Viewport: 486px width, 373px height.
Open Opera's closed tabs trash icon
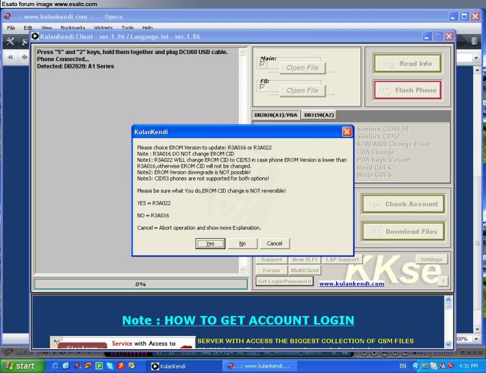(474, 41)
